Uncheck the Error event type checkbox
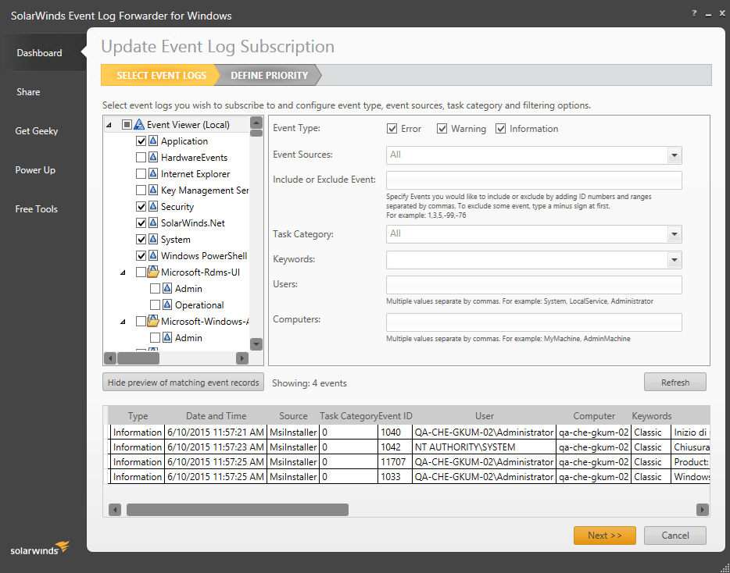Image resolution: width=730 pixels, height=573 pixels. point(392,129)
